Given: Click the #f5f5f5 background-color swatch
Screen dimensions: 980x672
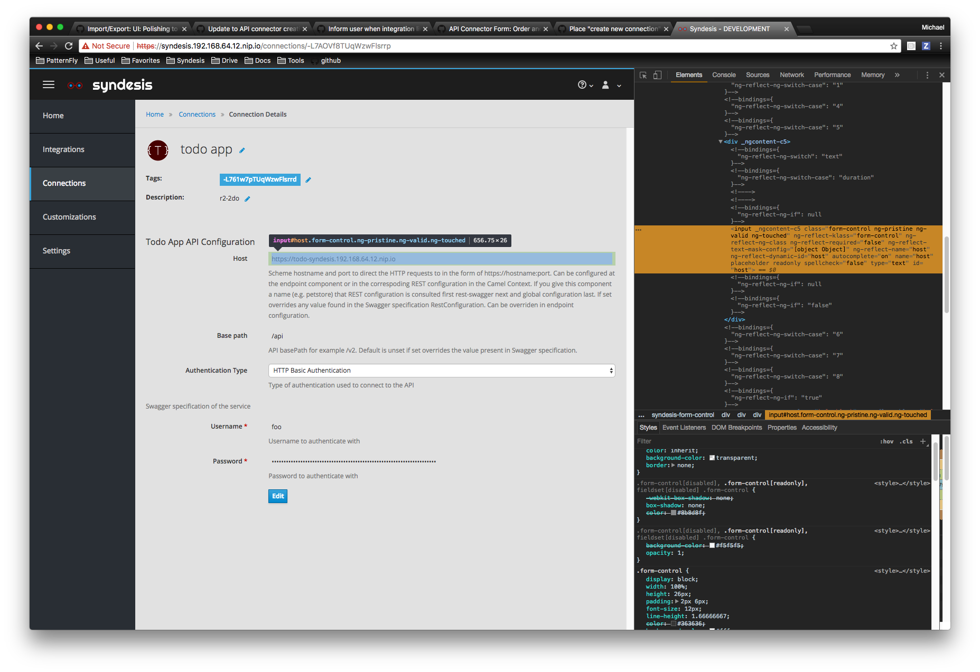Looking at the screenshot, I should (712, 545).
